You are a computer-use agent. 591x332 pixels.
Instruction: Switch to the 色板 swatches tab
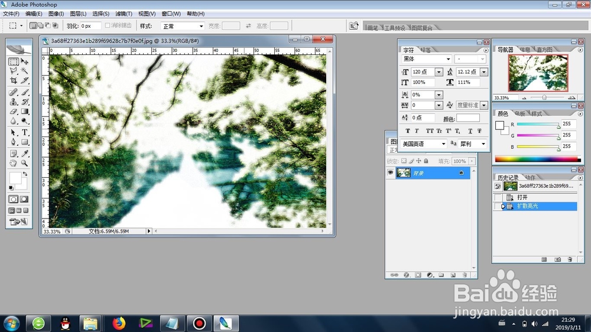(519, 113)
